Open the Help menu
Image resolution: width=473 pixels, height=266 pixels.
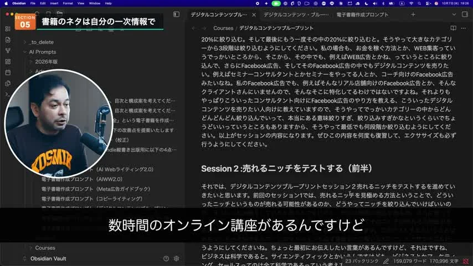pos(109,3)
